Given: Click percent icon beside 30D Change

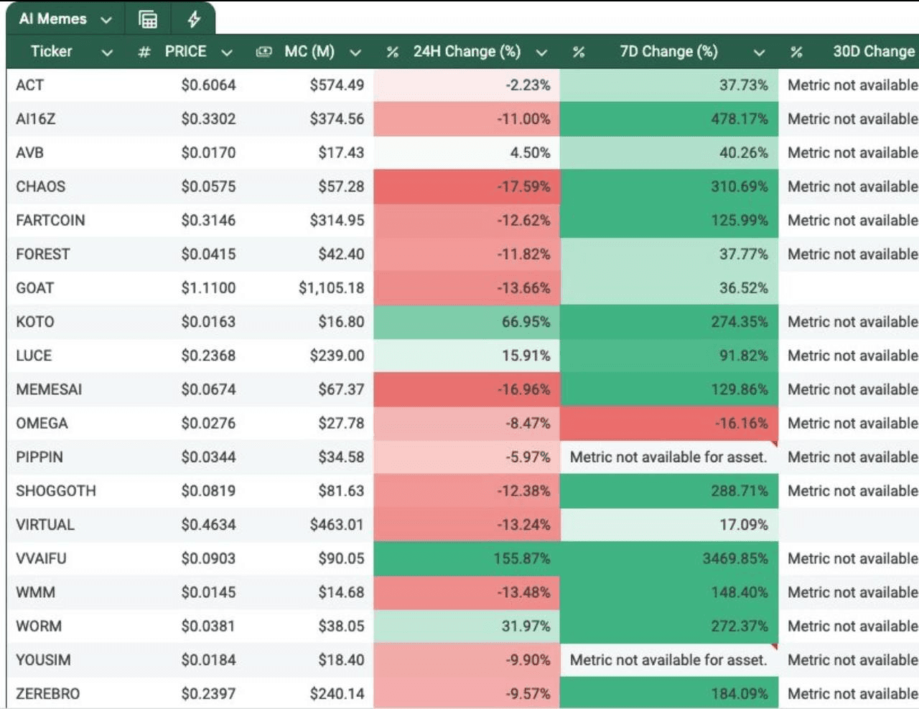Looking at the screenshot, I should [796, 52].
